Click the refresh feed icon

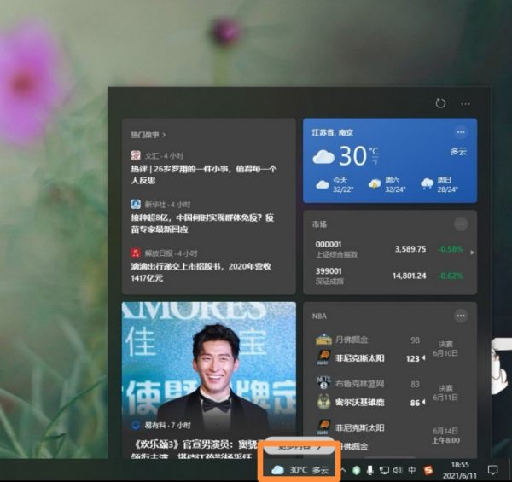coord(440,103)
